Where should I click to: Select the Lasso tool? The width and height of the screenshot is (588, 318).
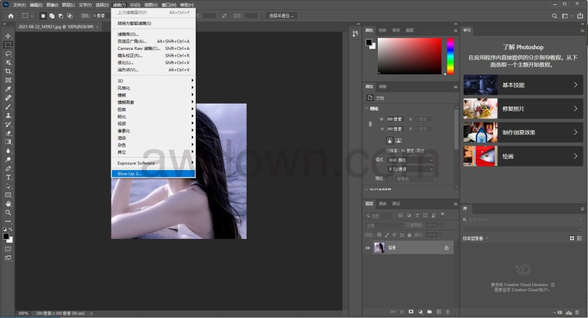[x=8, y=53]
